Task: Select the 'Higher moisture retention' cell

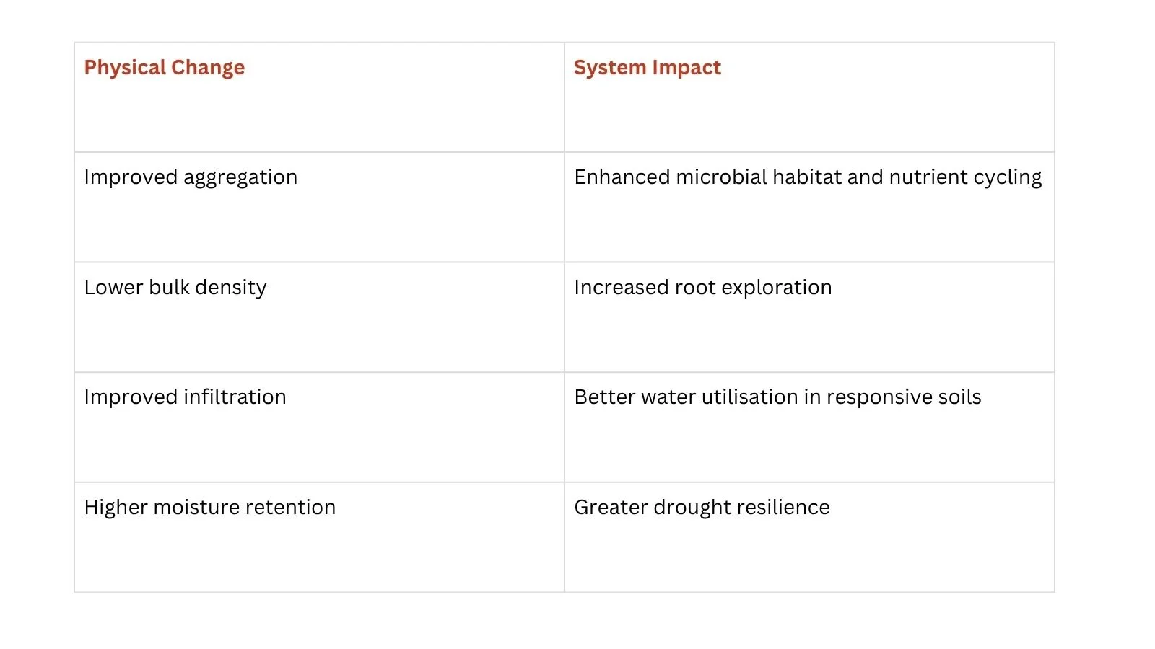Action: 319,537
